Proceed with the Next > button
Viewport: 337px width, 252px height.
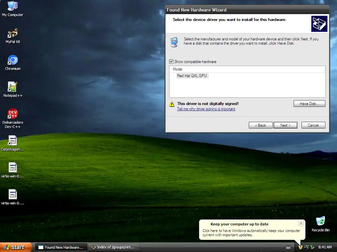285,125
